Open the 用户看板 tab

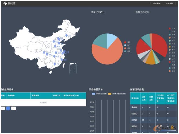(x=157, y=3)
